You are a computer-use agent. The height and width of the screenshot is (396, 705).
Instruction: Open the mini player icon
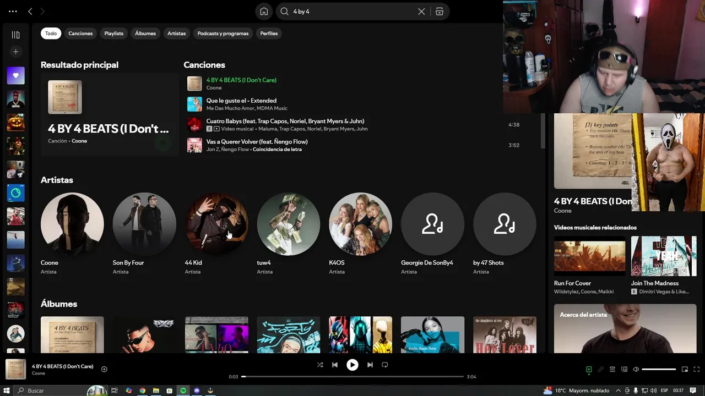[685, 370]
